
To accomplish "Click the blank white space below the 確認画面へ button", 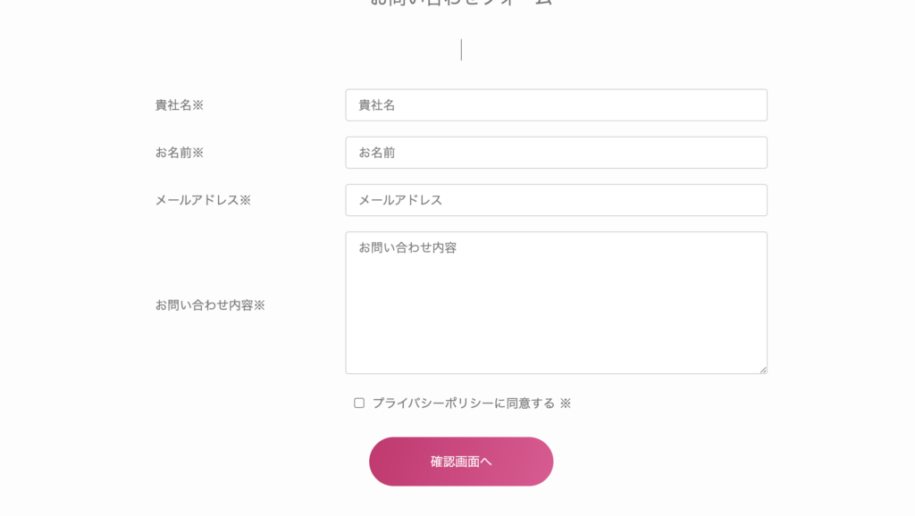I will pyautogui.click(x=461, y=503).
